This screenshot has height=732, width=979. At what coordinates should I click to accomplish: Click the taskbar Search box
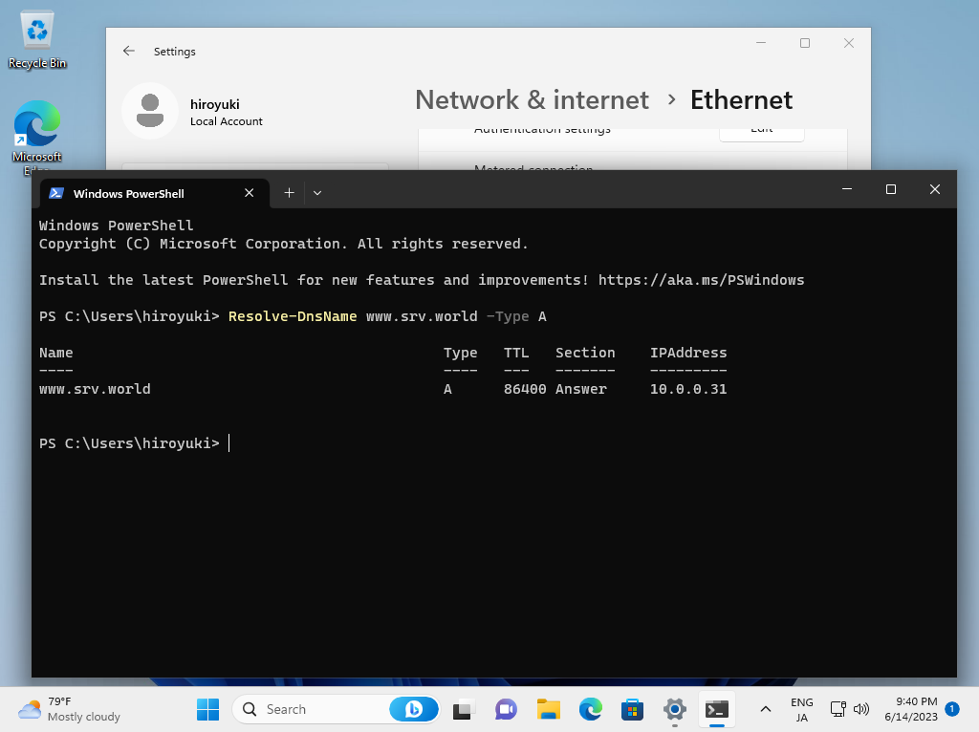click(x=336, y=709)
